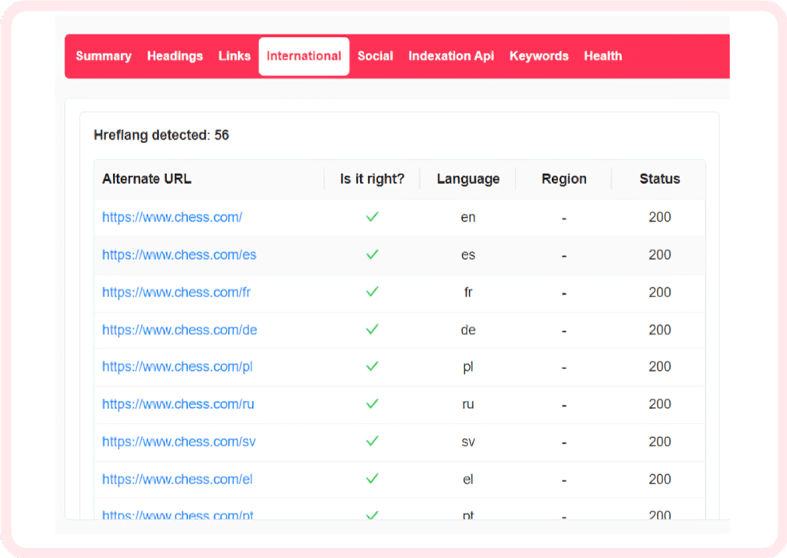Click the green checkmark for the en row
This screenshot has width=787, height=558.
[372, 217]
